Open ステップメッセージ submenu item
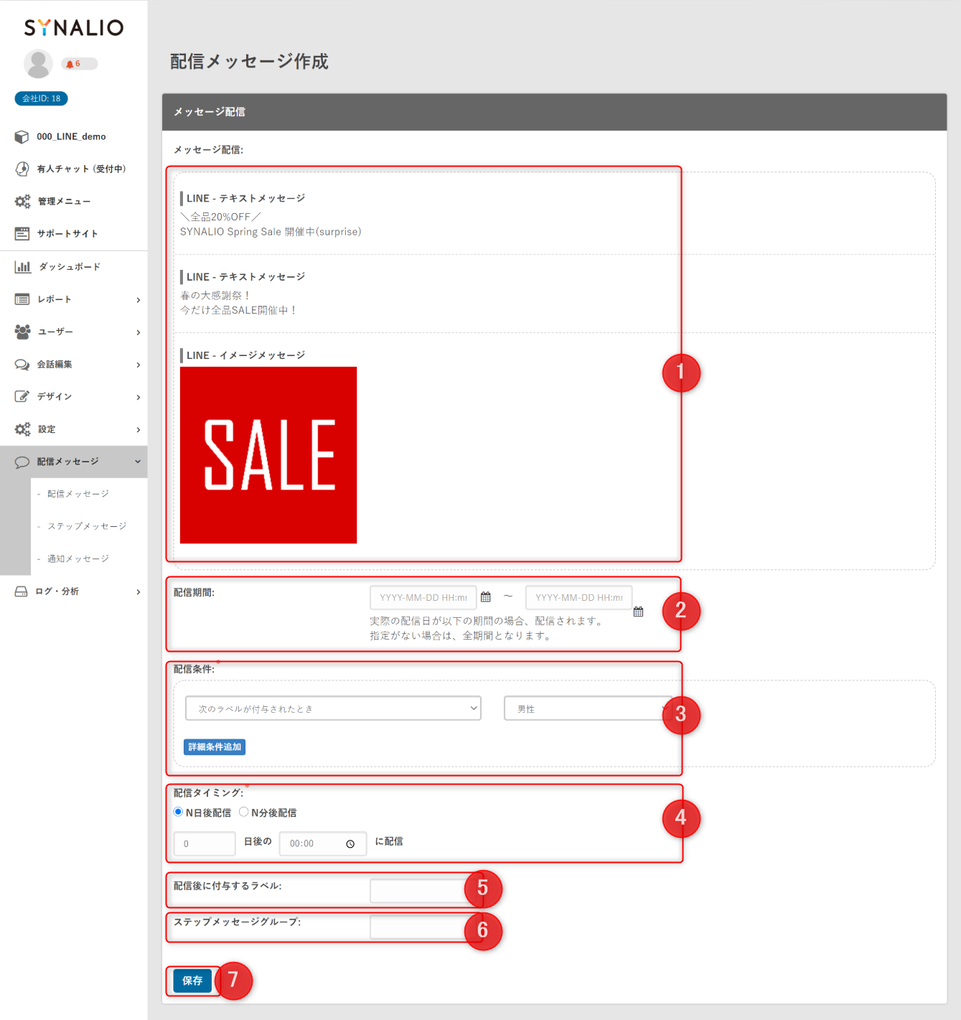 click(87, 526)
